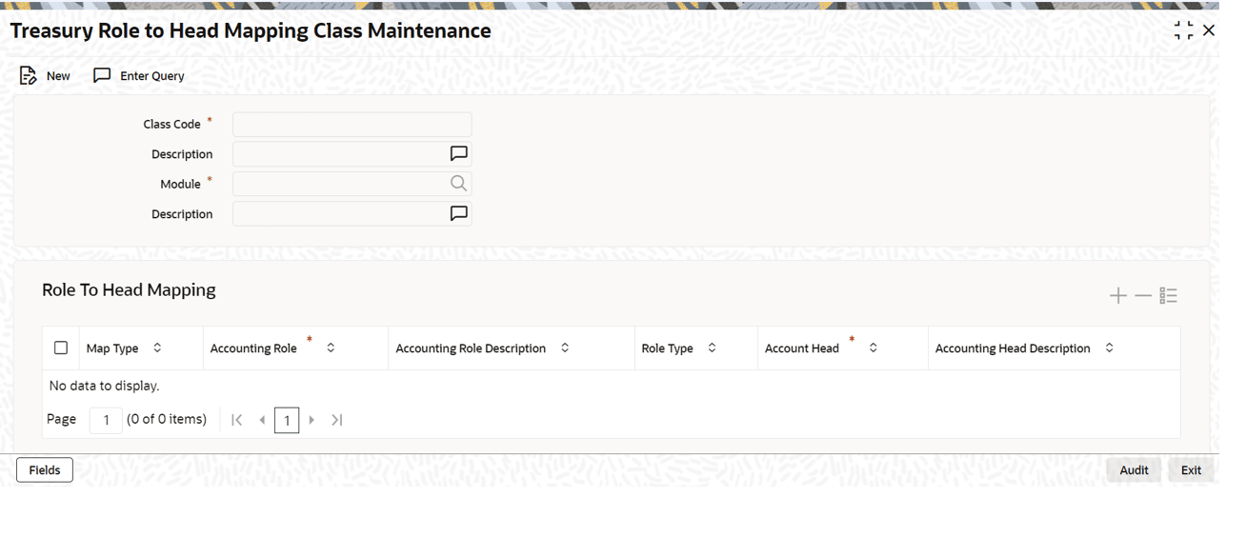Click the Class Code label
The height and width of the screenshot is (537, 1246).
171,124
